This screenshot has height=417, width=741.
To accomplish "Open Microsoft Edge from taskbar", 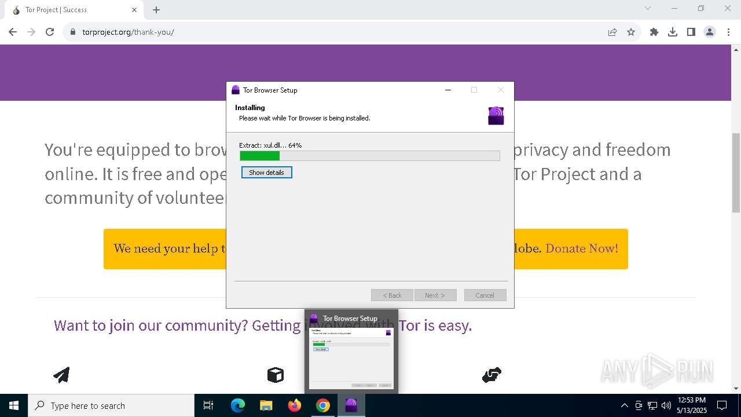I will [238, 405].
